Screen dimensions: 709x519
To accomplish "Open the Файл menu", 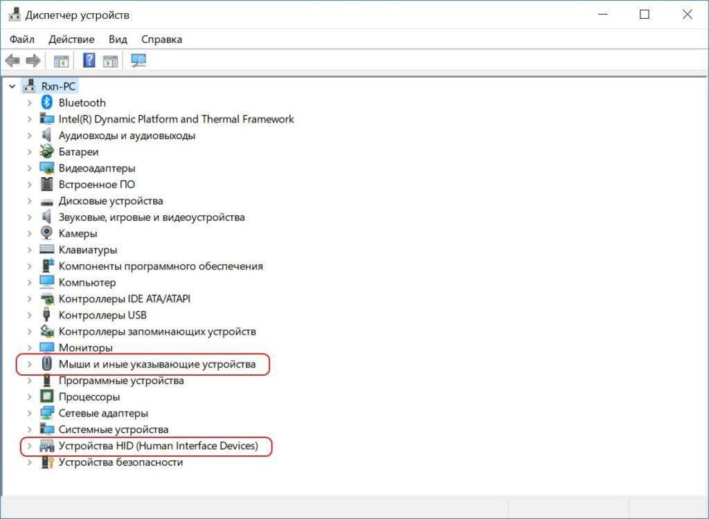I will point(22,39).
